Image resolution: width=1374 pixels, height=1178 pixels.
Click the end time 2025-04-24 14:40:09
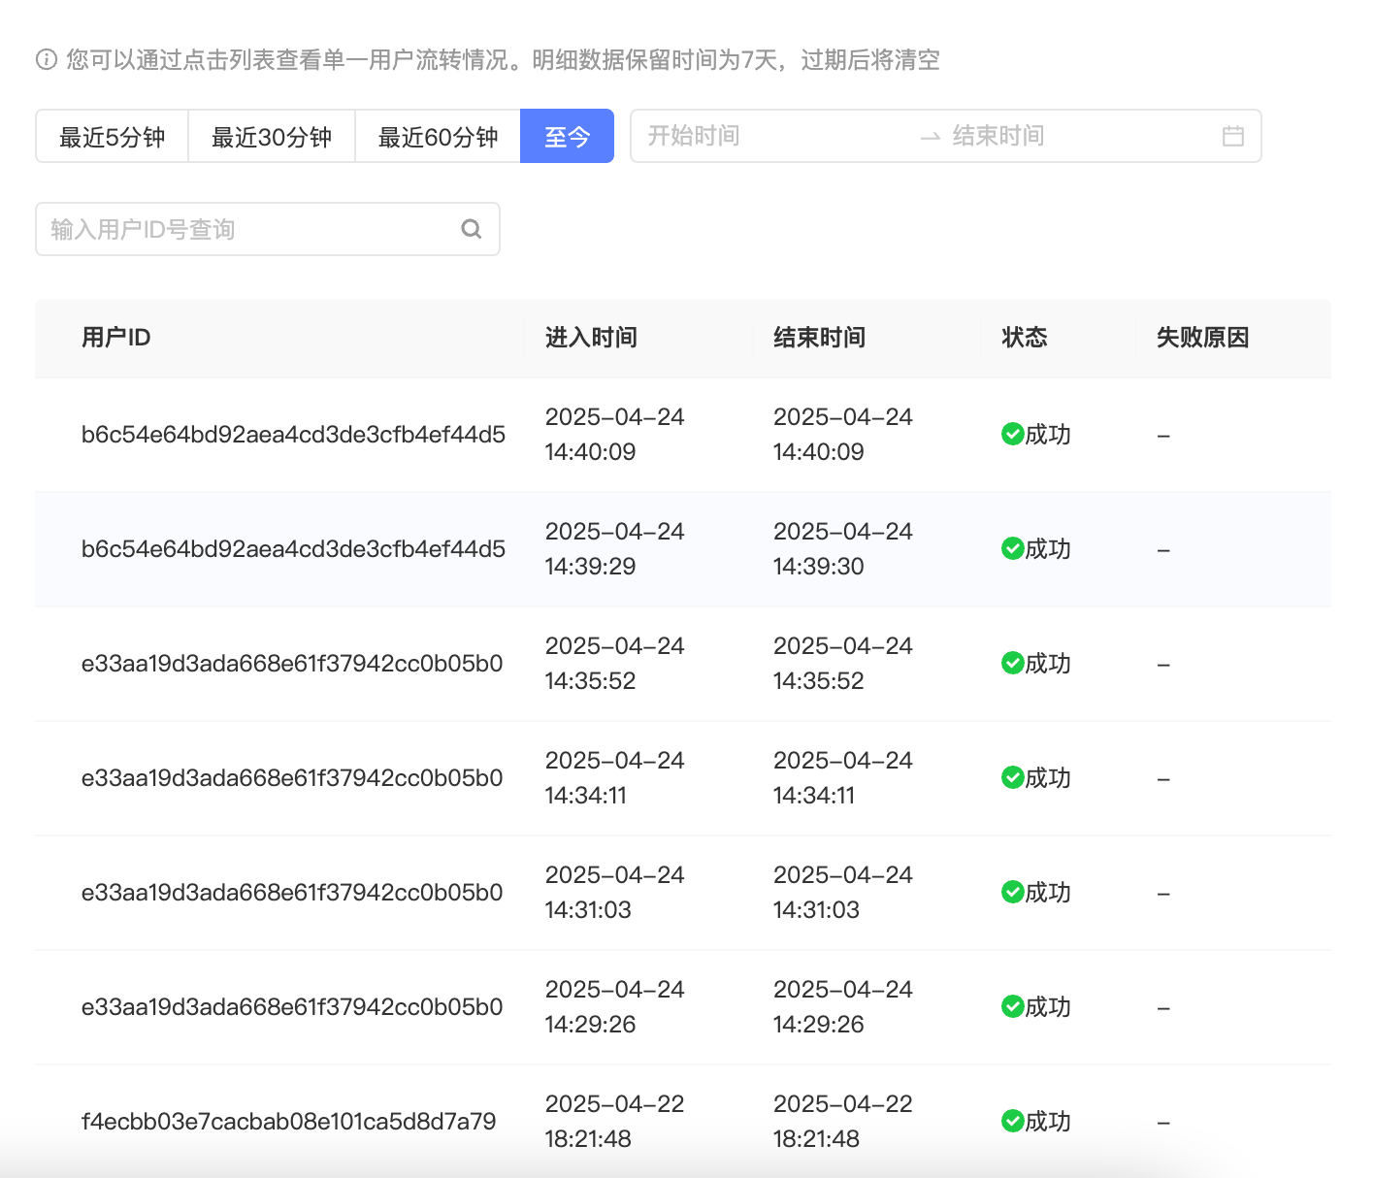843,435
